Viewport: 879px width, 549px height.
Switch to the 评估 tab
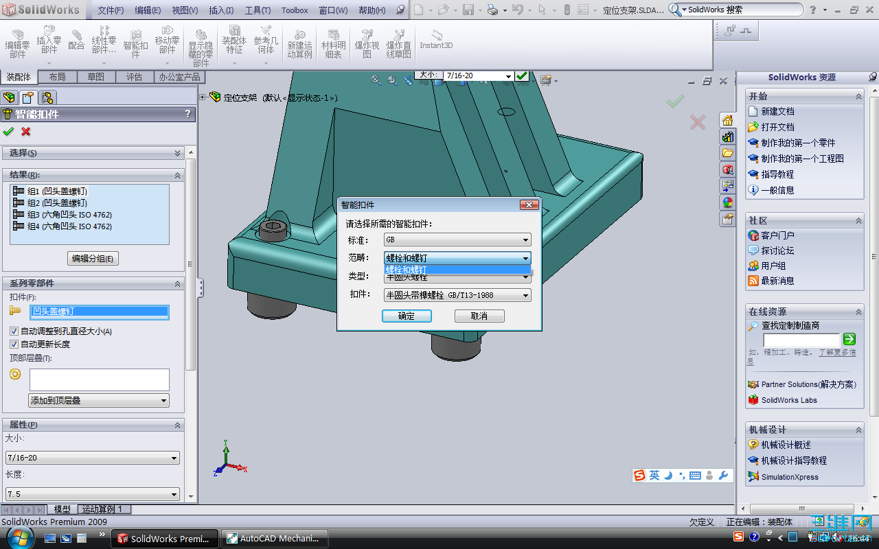pos(135,77)
